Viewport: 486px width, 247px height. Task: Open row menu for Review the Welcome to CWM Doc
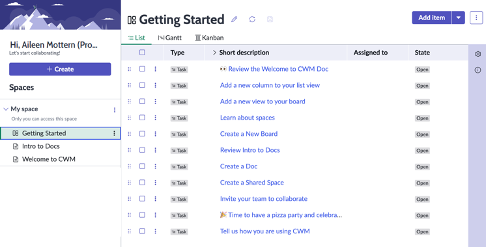tap(155, 69)
